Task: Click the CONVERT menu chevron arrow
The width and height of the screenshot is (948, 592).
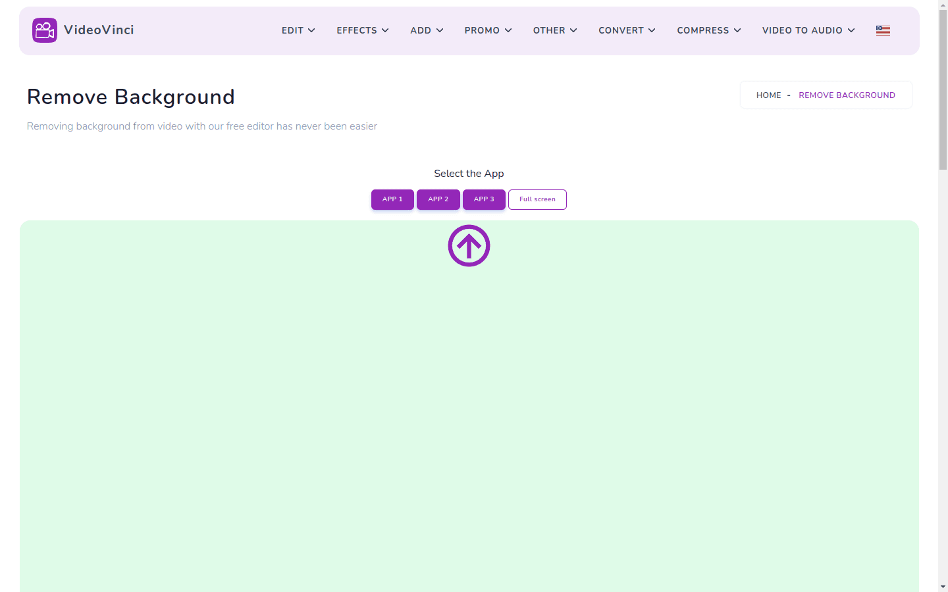Action: coord(652,30)
